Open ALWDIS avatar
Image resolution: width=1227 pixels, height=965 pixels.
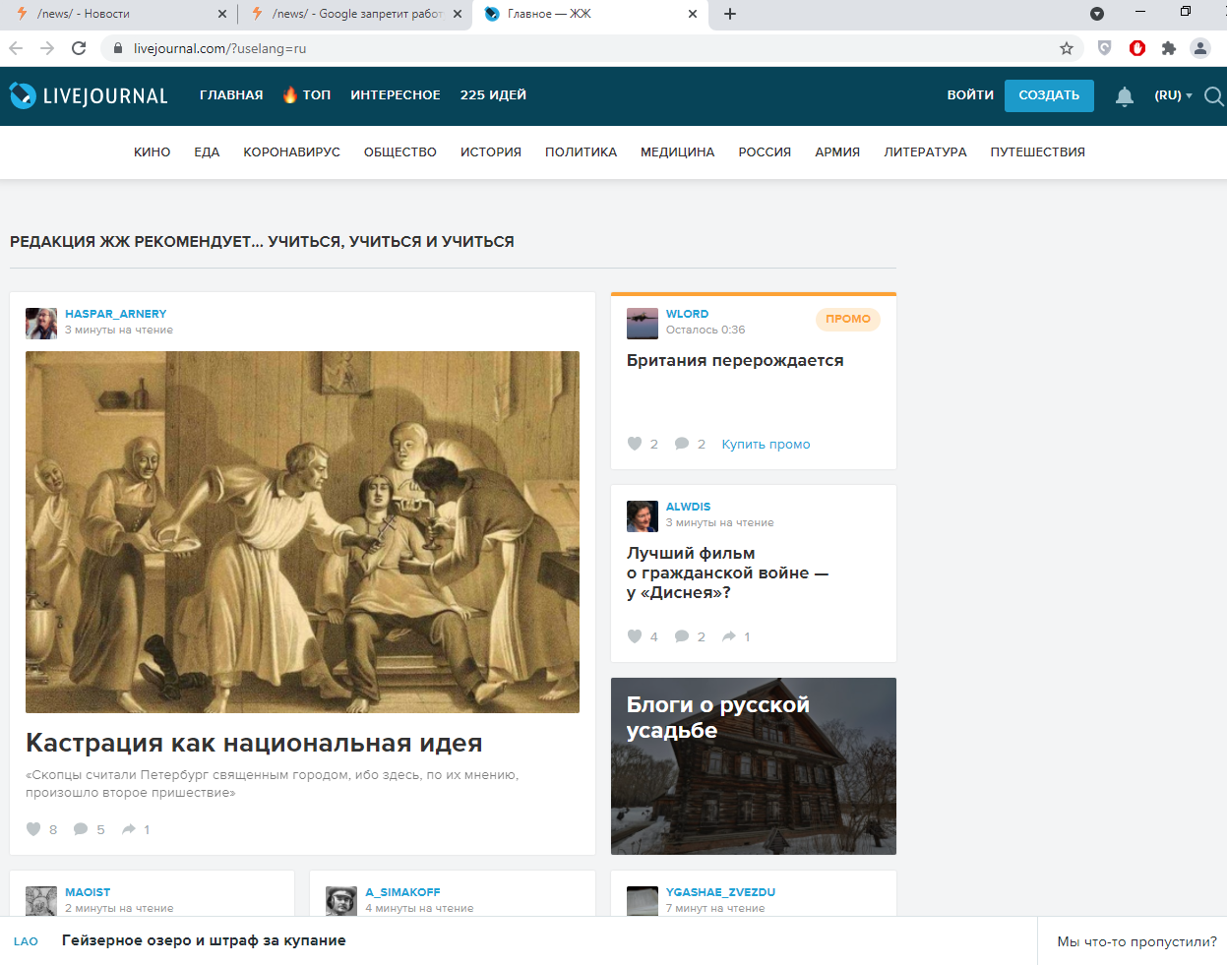[x=643, y=515]
